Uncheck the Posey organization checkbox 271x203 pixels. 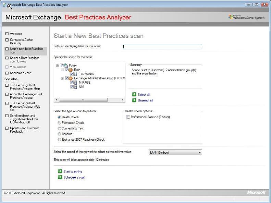tap(62, 65)
